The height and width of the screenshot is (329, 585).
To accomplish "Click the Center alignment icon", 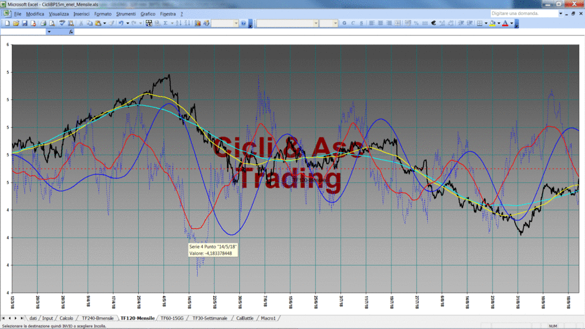I will (380, 23).
